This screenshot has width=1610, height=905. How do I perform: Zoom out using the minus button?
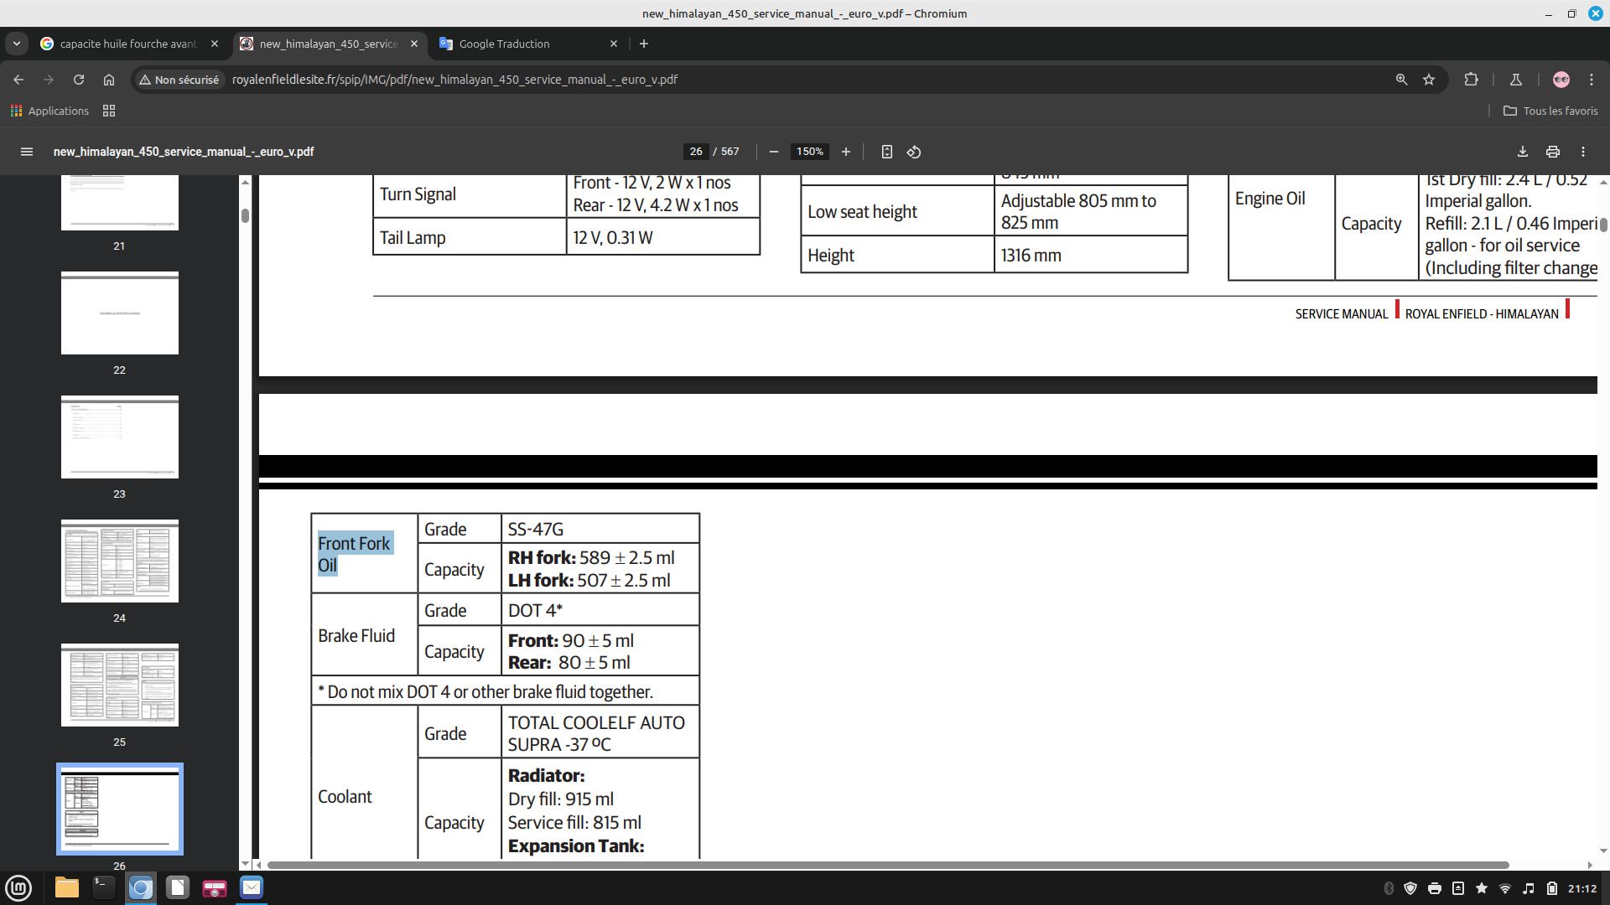(773, 152)
